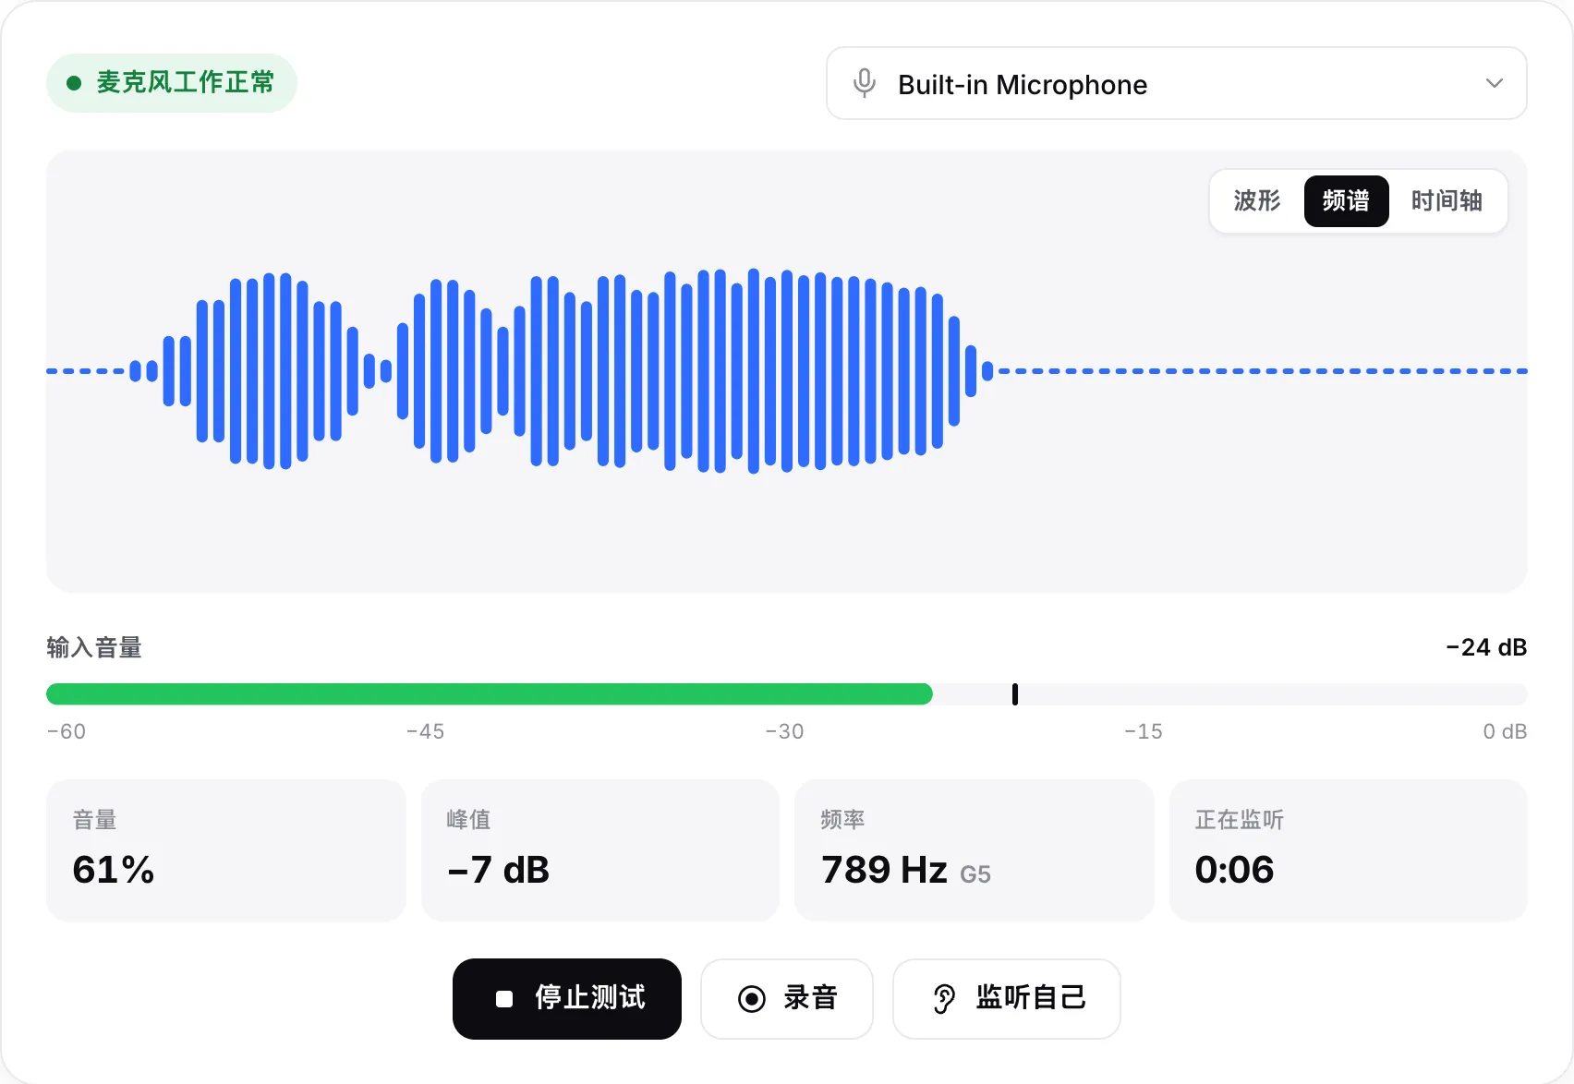This screenshot has height=1084, width=1574.
Task: Click the −7 dB peak value
Action: click(499, 870)
